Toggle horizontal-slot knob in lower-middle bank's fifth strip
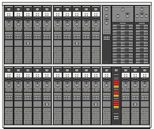This screenshot has width=154, height=129. click(96, 104)
